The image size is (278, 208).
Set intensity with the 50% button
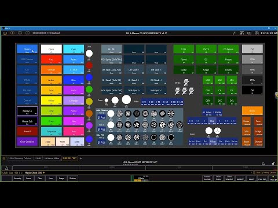coord(253,70)
